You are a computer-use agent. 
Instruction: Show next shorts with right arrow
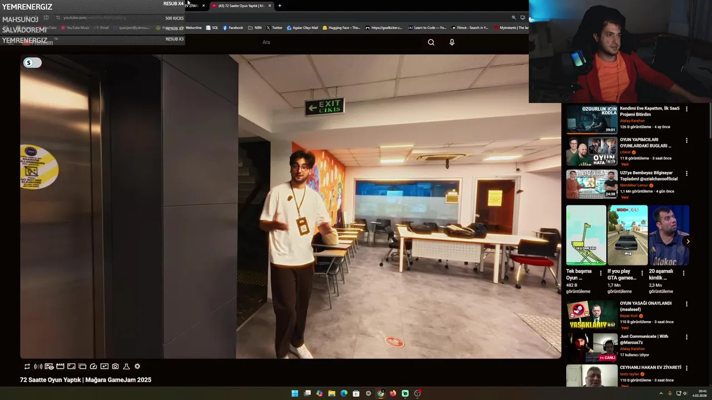pyautogui.click(x=688, y=241)
